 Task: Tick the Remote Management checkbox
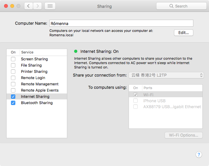click(13, 84)
